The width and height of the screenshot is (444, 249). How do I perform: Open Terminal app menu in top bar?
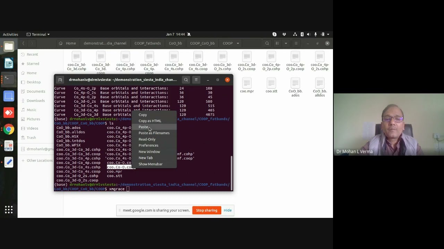(x=38, y=34)
